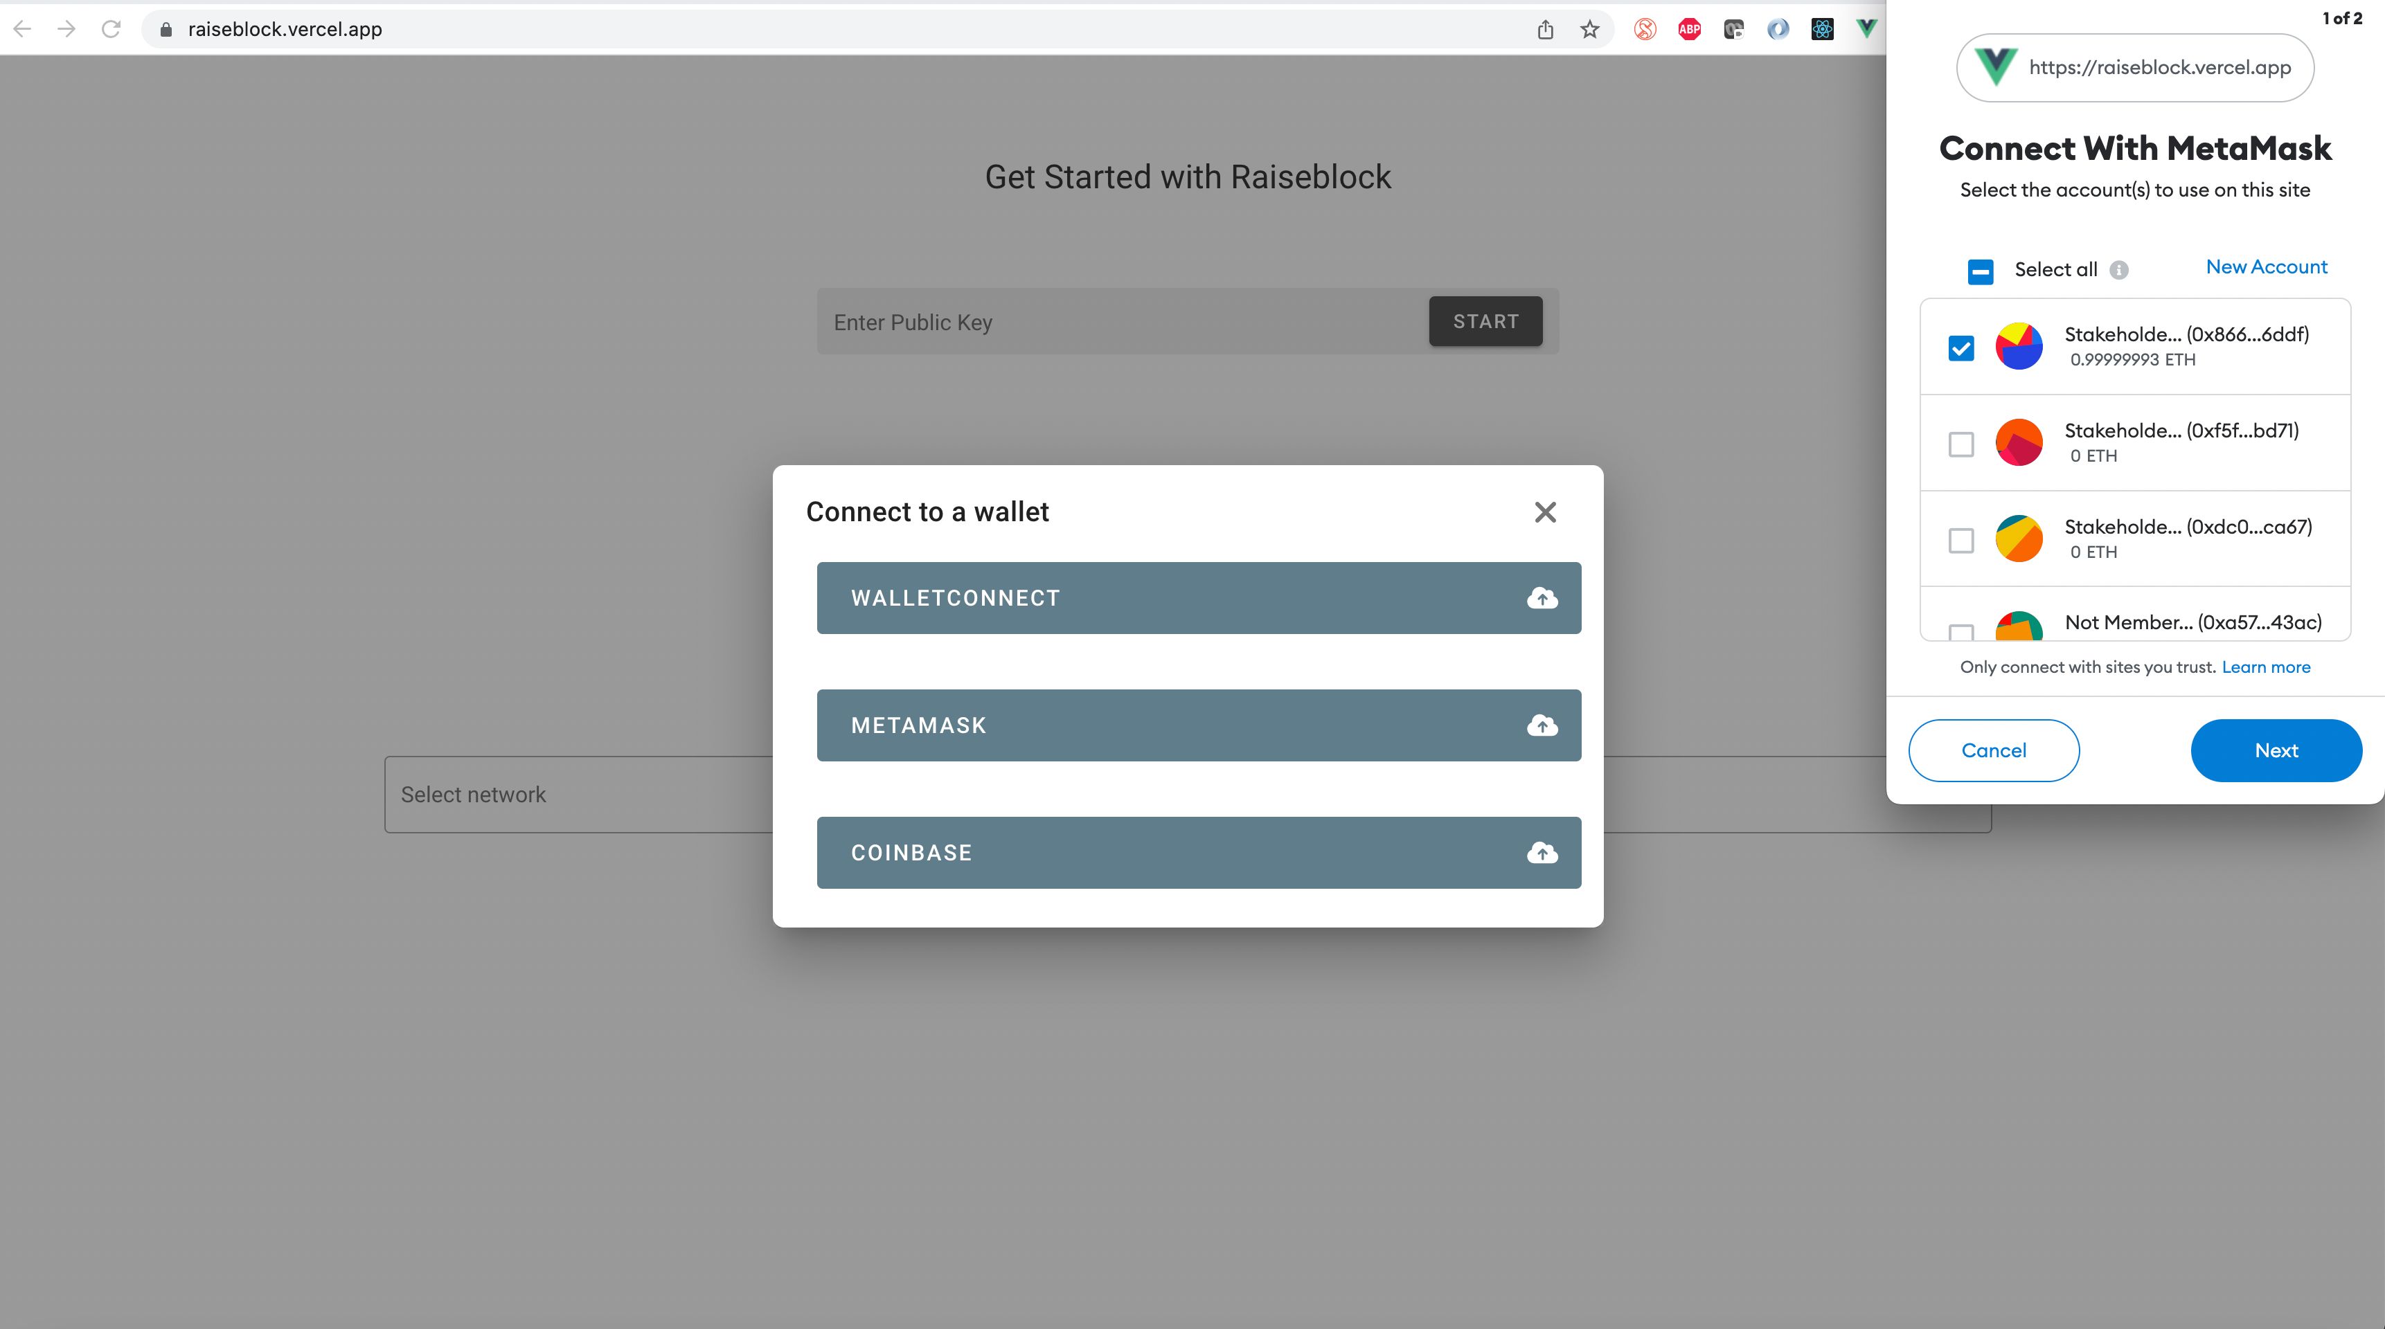This screenshot has width=2385, height=1329.
Task: Click the Connect With MetaMask title
Action: pyautogui.click(x=2135, y=148)
